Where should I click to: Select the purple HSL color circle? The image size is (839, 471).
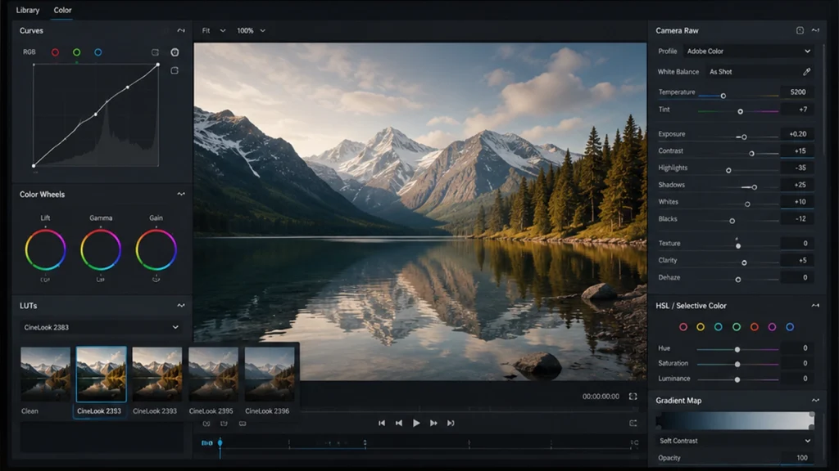point(772,327)
